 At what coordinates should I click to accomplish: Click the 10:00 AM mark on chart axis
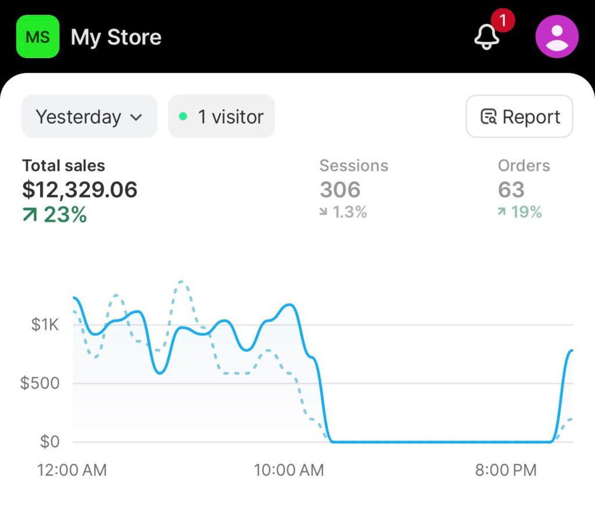[289, 470]
